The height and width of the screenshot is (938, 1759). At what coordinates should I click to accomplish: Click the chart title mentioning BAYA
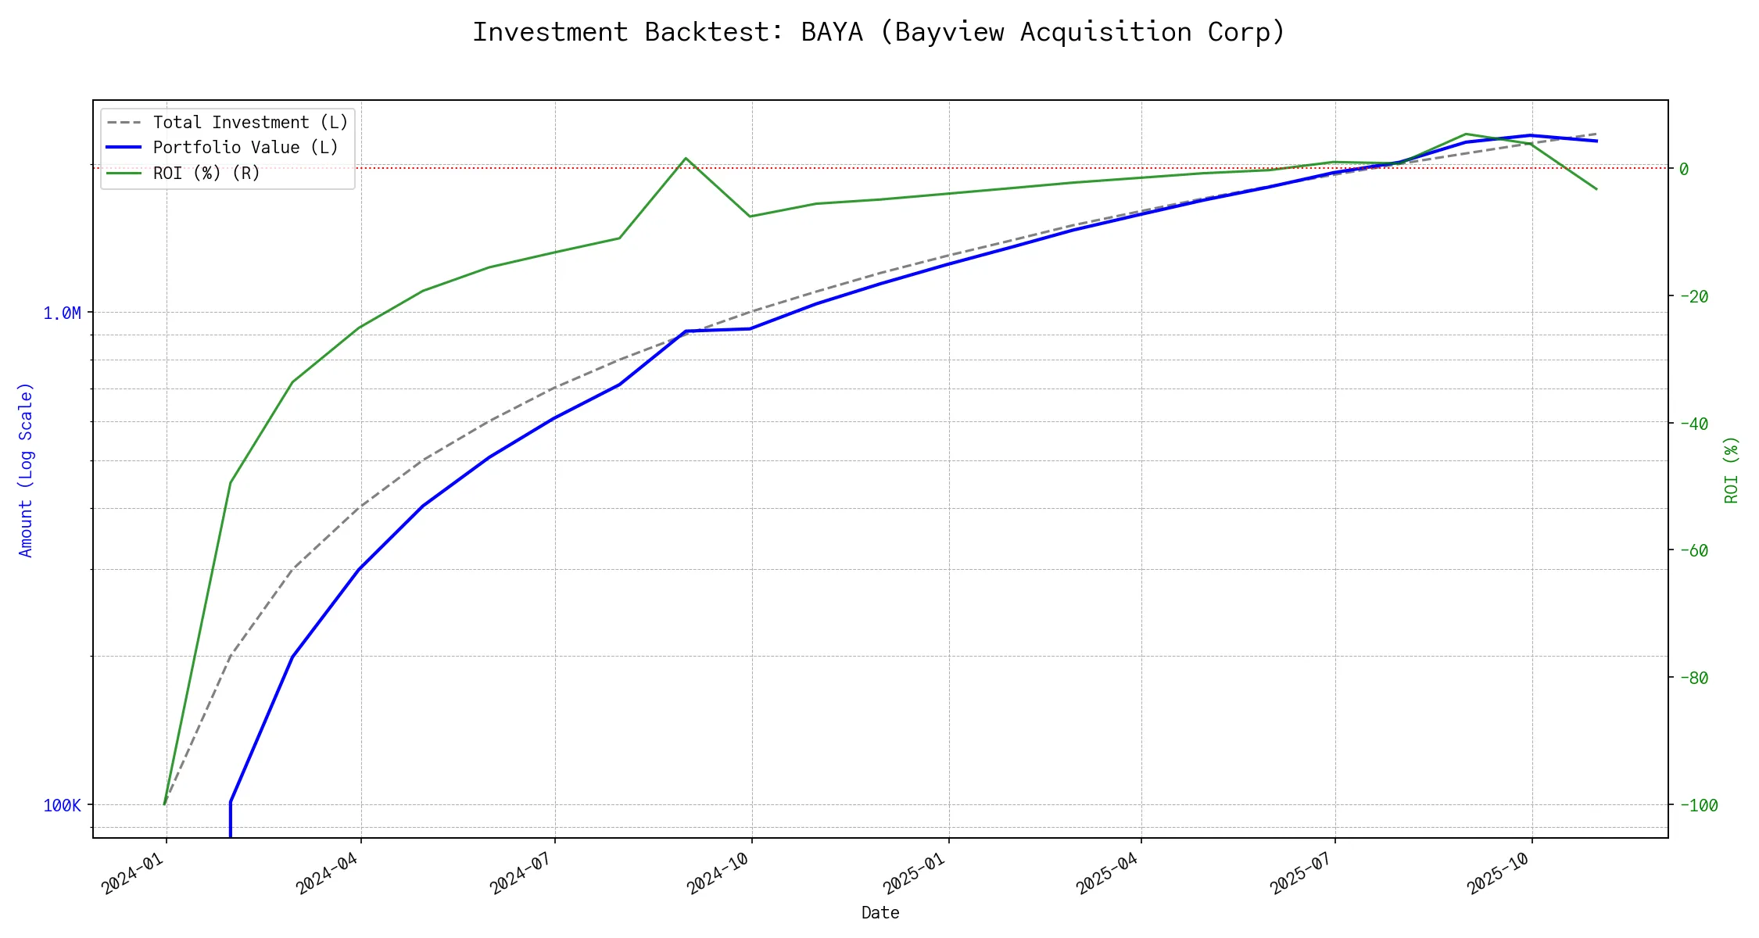click(x=879, y=32)
